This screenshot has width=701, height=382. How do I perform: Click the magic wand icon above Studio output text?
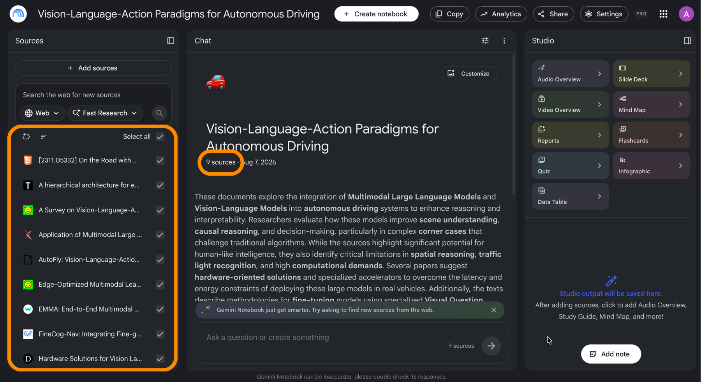[611, 281]
